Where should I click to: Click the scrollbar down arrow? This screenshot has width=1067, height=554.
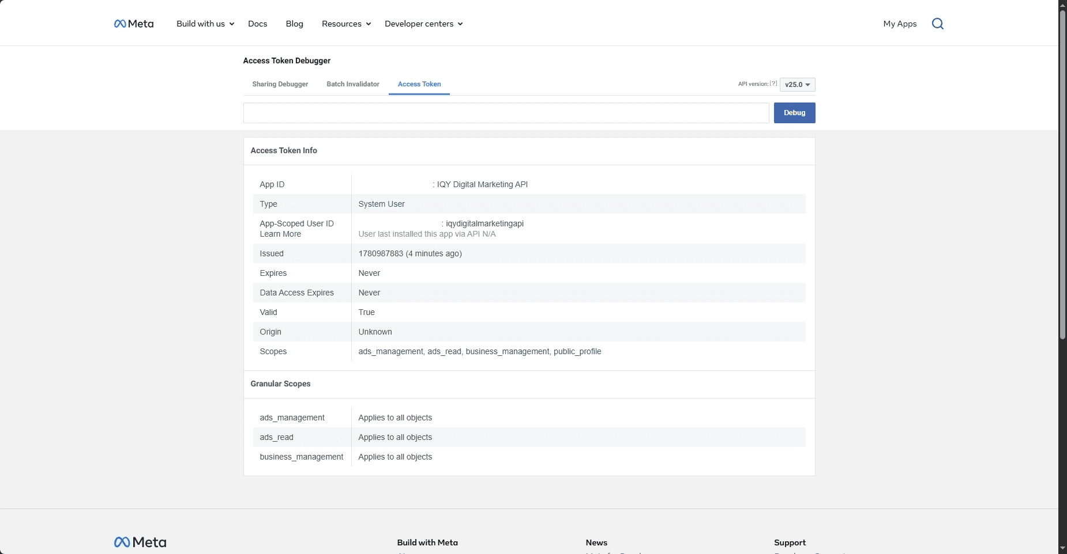pyautogui.click(x=1062, y=549)
